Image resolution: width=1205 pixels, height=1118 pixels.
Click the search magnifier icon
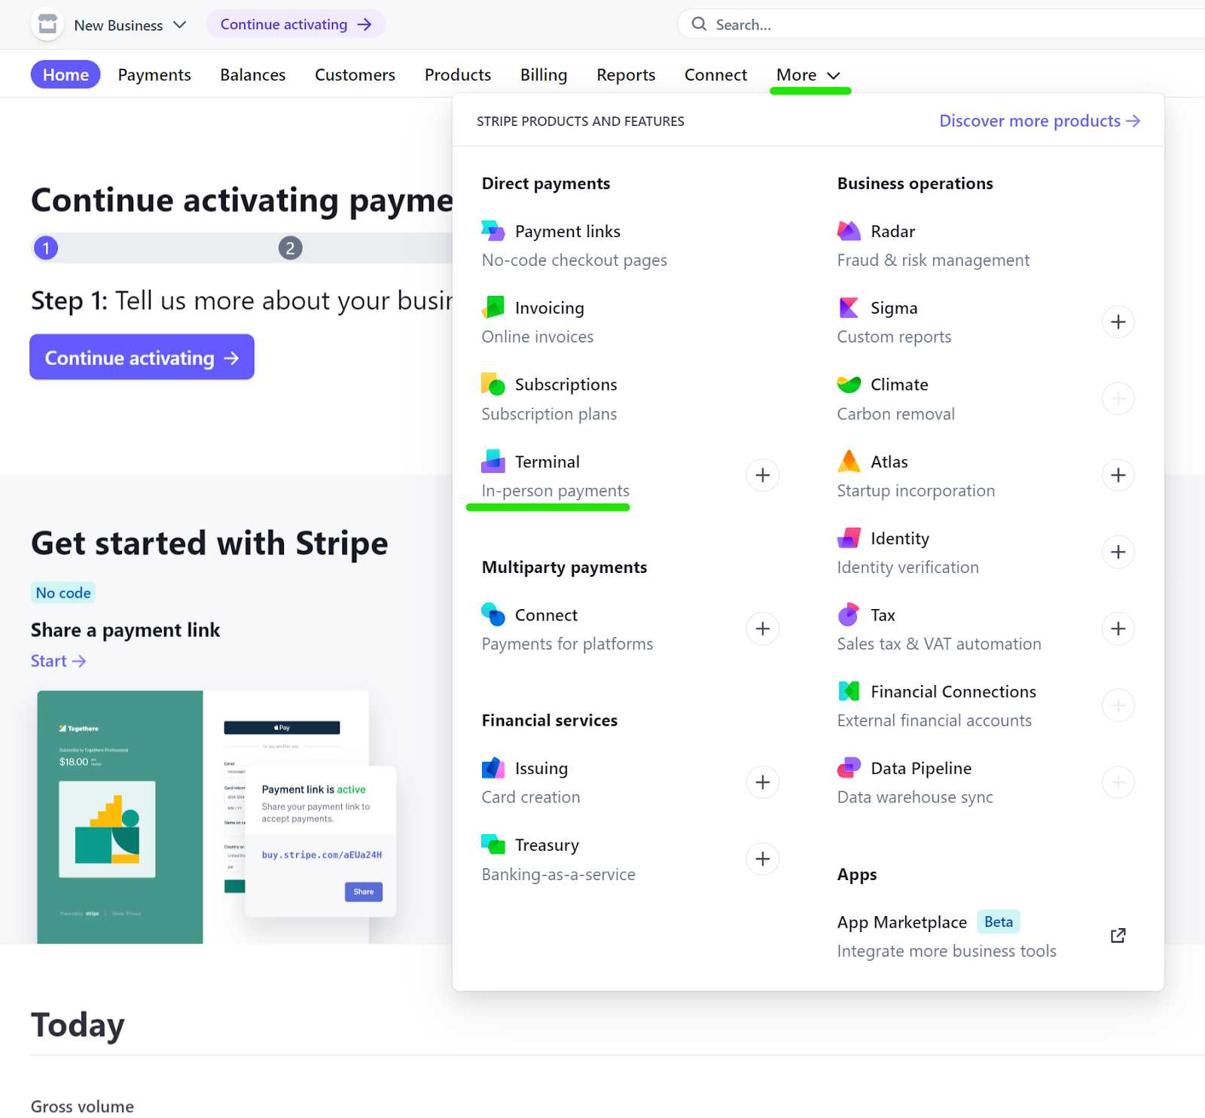699,24
